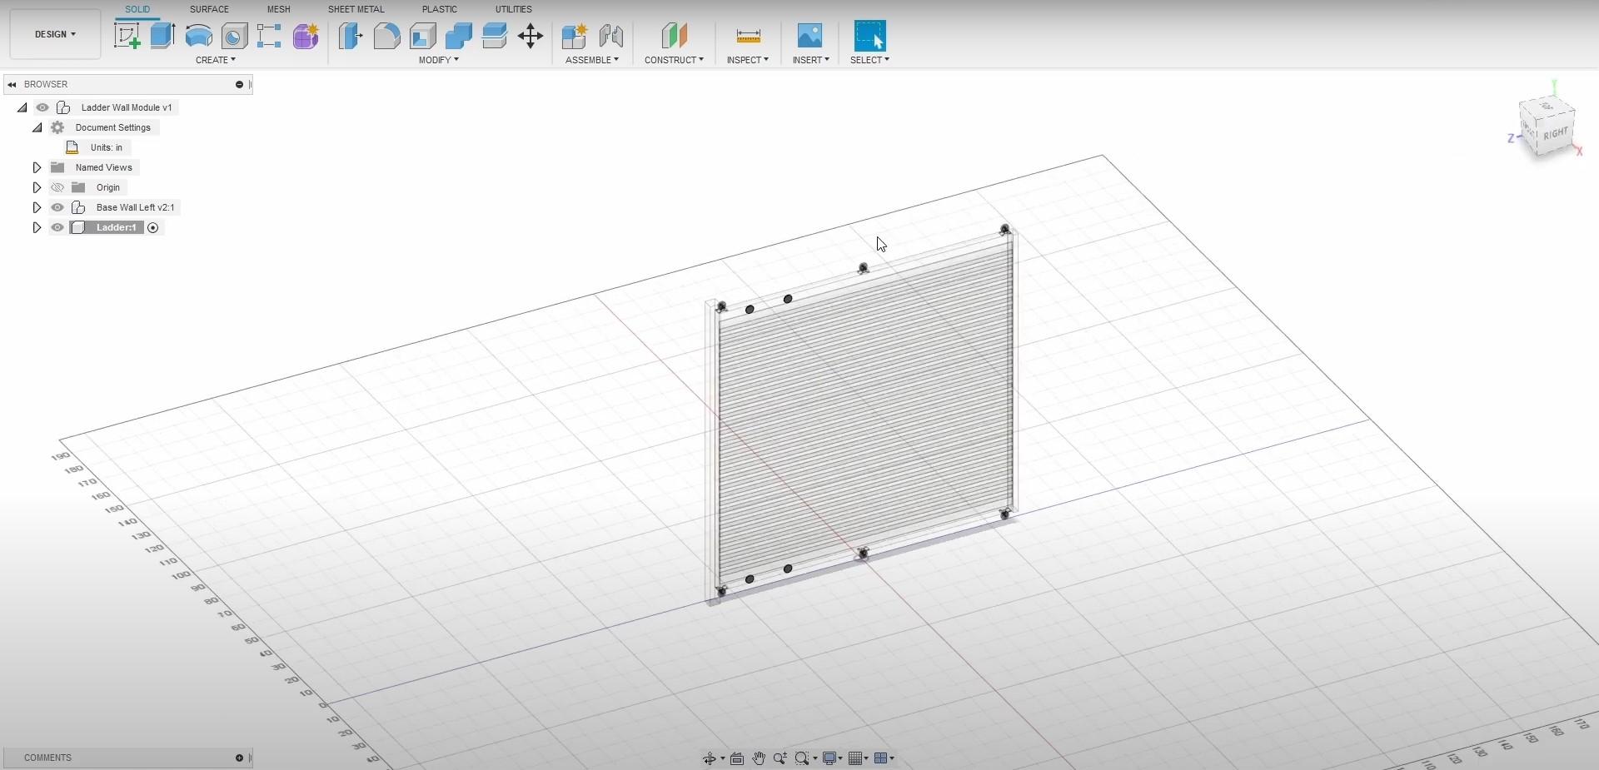Select the Joint tool

point(610,36)
